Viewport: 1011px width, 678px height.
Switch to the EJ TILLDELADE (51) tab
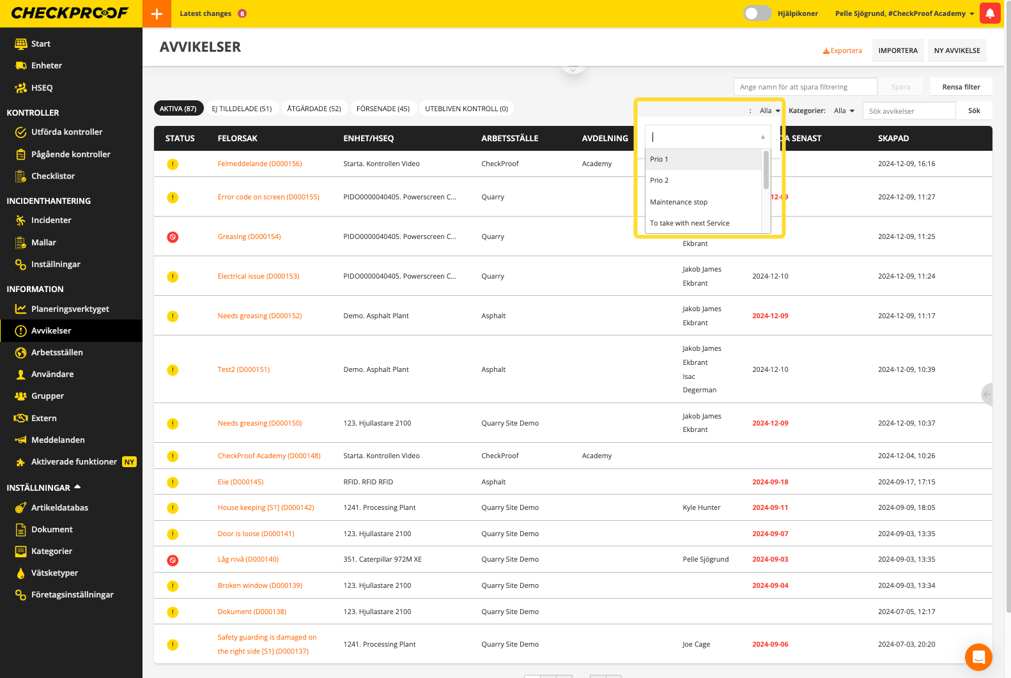pos(242,109)
